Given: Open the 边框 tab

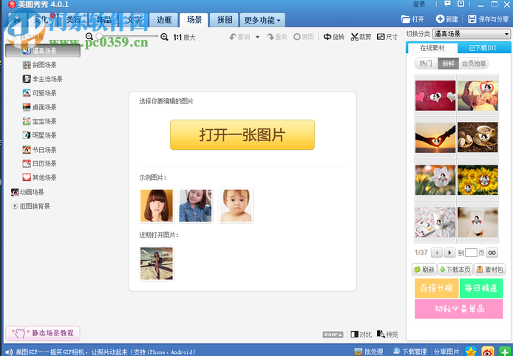Looking at the screenshot, I should [164, 20].
